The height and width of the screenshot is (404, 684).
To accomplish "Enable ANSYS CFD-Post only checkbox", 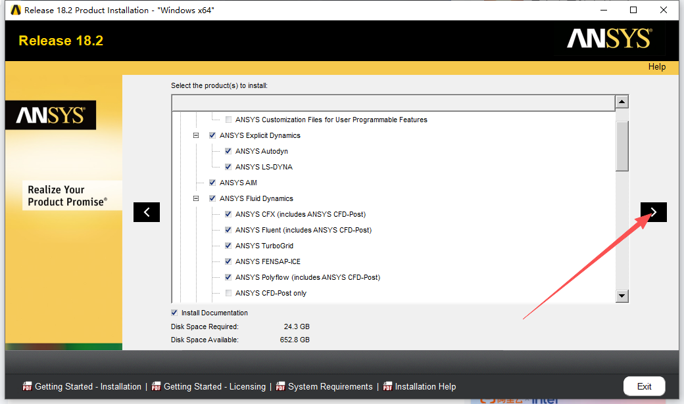I will pyautogui.click(x=228, y=293).
